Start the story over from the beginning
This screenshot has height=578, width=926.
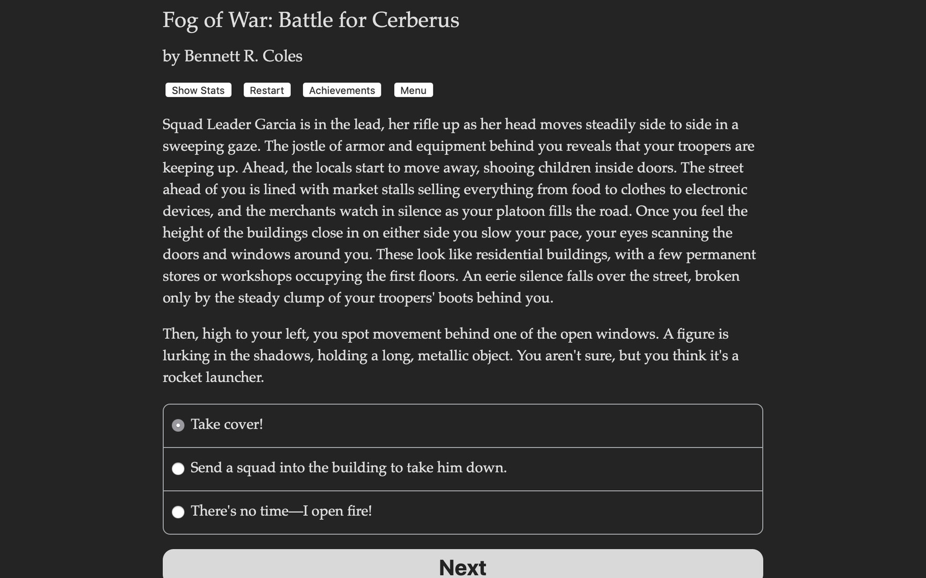click(266, 90)
